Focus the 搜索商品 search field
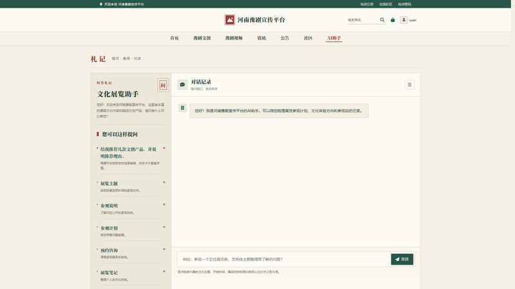The height and width of the screenshot is (289, 515). 362,20
